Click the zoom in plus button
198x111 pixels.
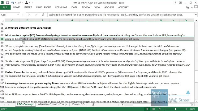(187, 109)
